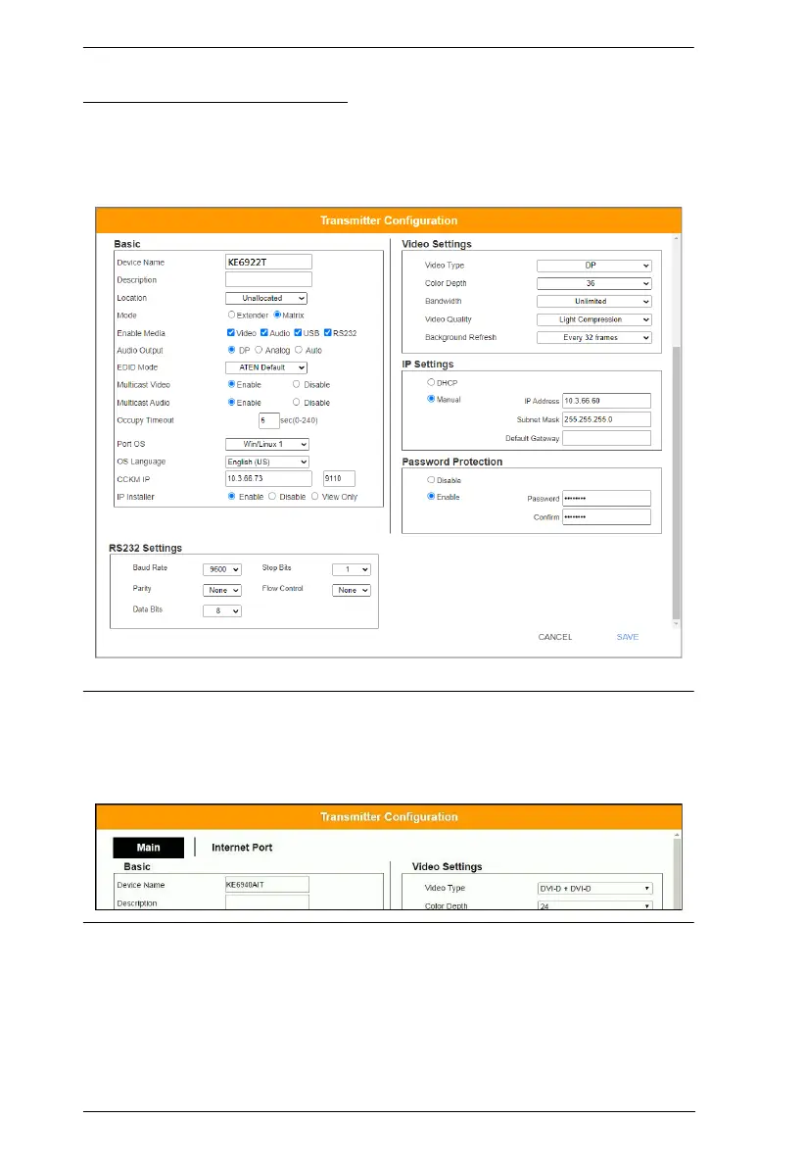Open the Location dropdown showing Unallocated
805x1168 pixels.
[266, 298]
